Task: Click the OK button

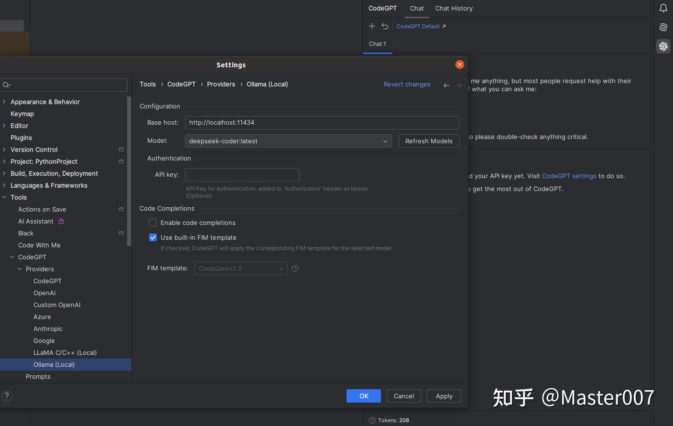Action: click(x=364, y=396)
